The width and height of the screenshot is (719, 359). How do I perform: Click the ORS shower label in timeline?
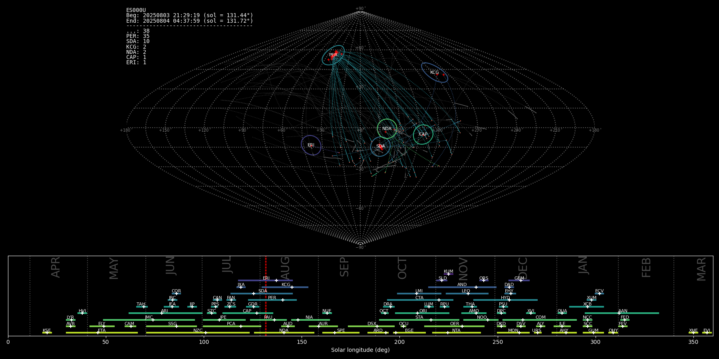click(x=484, y=278)
